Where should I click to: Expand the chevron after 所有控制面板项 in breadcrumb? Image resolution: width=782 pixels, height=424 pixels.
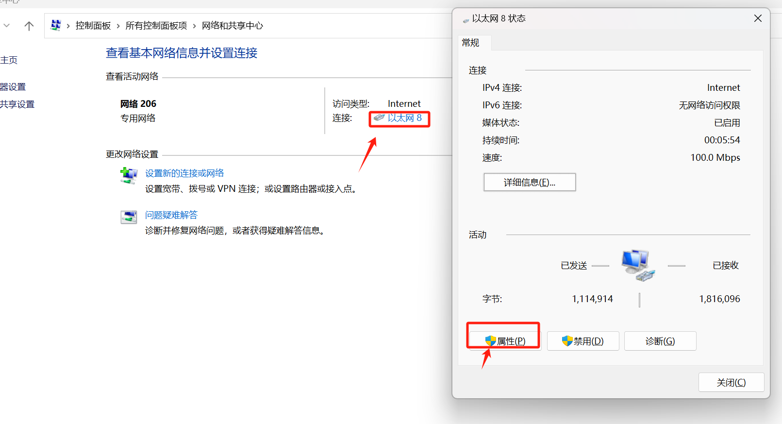click(x=194, y=26)
